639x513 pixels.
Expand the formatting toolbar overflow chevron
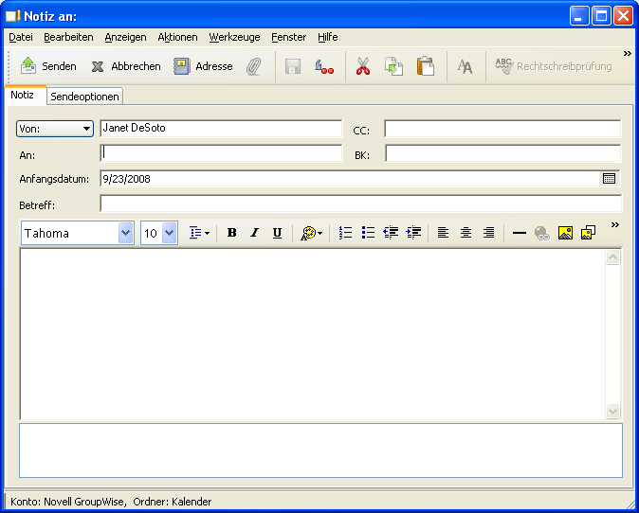(x=615, y=225)
